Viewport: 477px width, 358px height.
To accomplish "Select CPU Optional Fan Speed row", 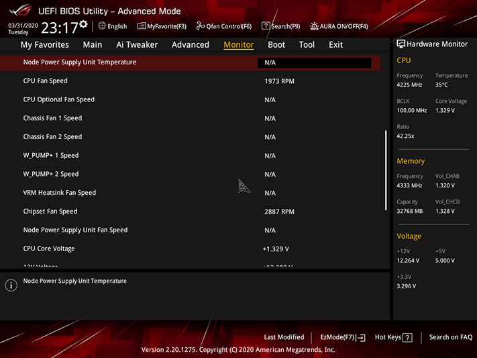I will point(190,99).
